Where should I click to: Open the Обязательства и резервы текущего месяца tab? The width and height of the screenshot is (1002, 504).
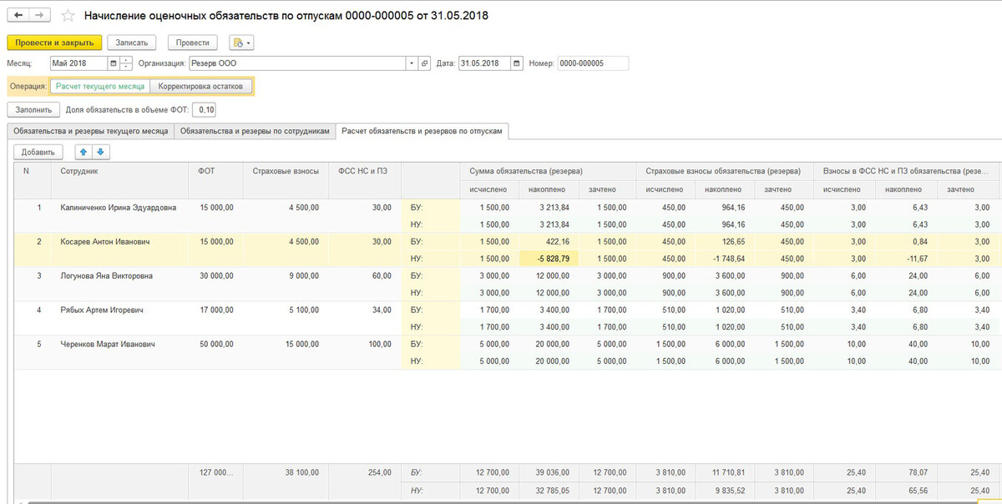(x=90, y=131)
